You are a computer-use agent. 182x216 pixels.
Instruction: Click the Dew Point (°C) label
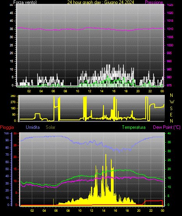pos(167,127)
